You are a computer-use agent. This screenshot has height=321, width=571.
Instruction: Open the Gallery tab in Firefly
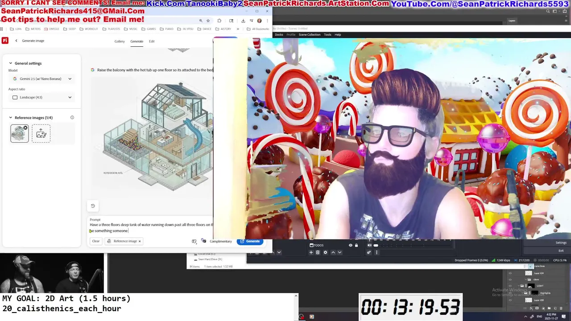(x=120, y=41)
